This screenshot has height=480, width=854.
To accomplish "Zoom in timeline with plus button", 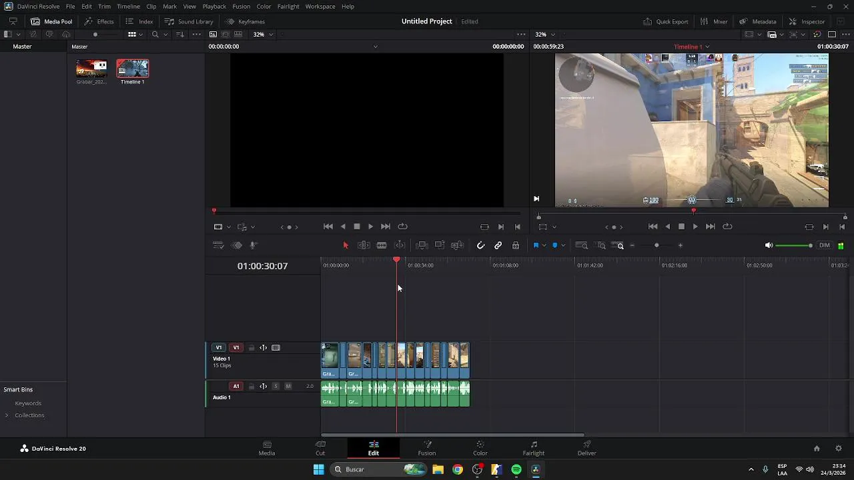I will 681,245.
